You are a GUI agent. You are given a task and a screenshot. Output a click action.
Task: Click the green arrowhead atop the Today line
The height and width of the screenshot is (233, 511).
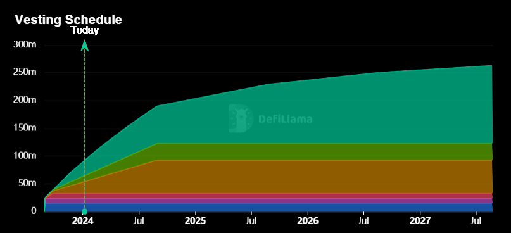[85, 46]
